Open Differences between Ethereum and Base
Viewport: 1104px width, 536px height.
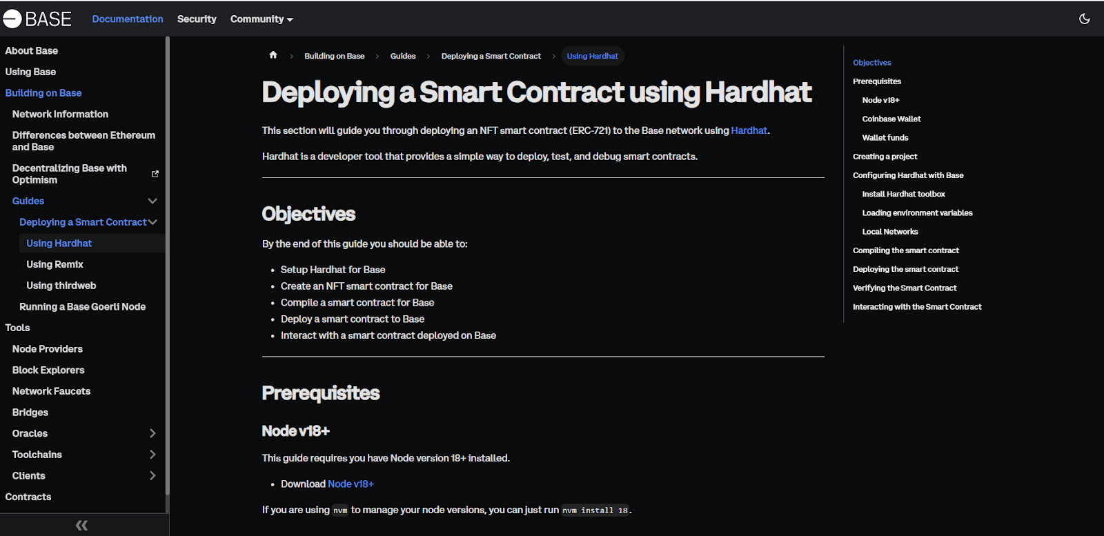pos(83,141)
